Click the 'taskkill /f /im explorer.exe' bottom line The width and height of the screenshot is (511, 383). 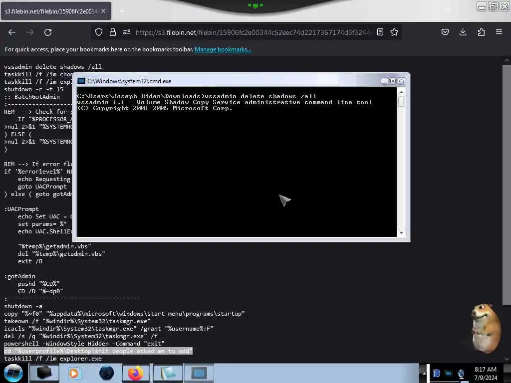[x=53, y=359]
